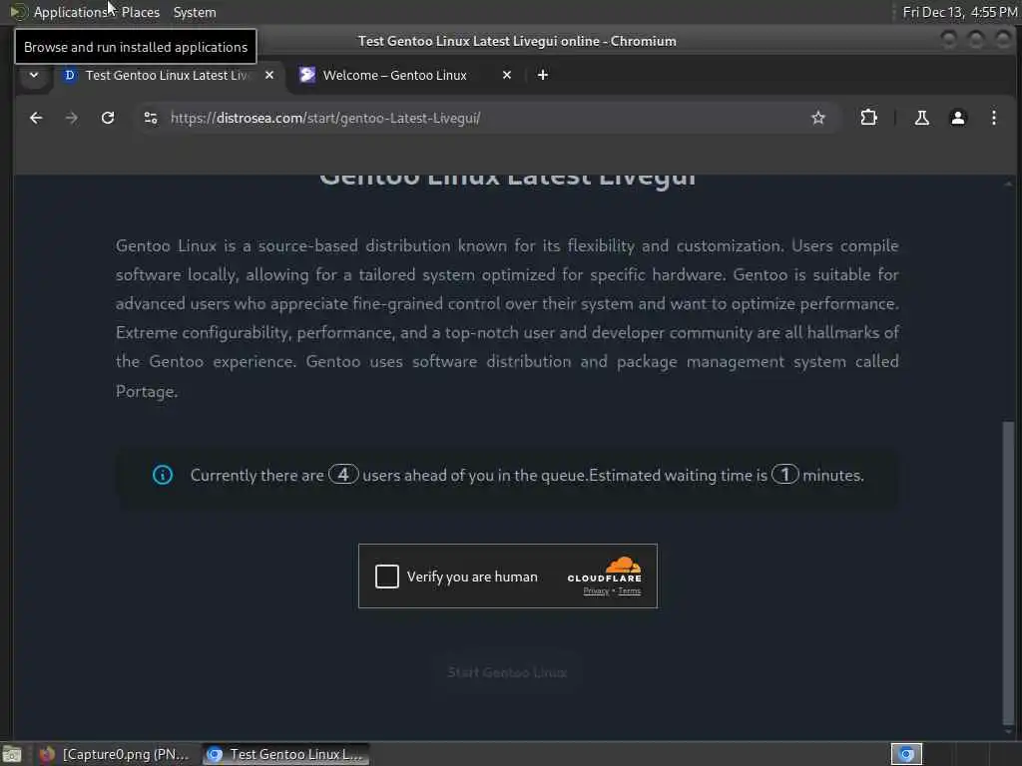Click the forward navigation arrow
The image size is (1022, 766).
tap(72, 118)
